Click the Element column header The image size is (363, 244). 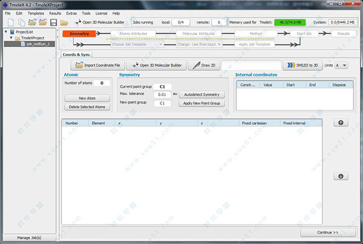coord(102,123)
